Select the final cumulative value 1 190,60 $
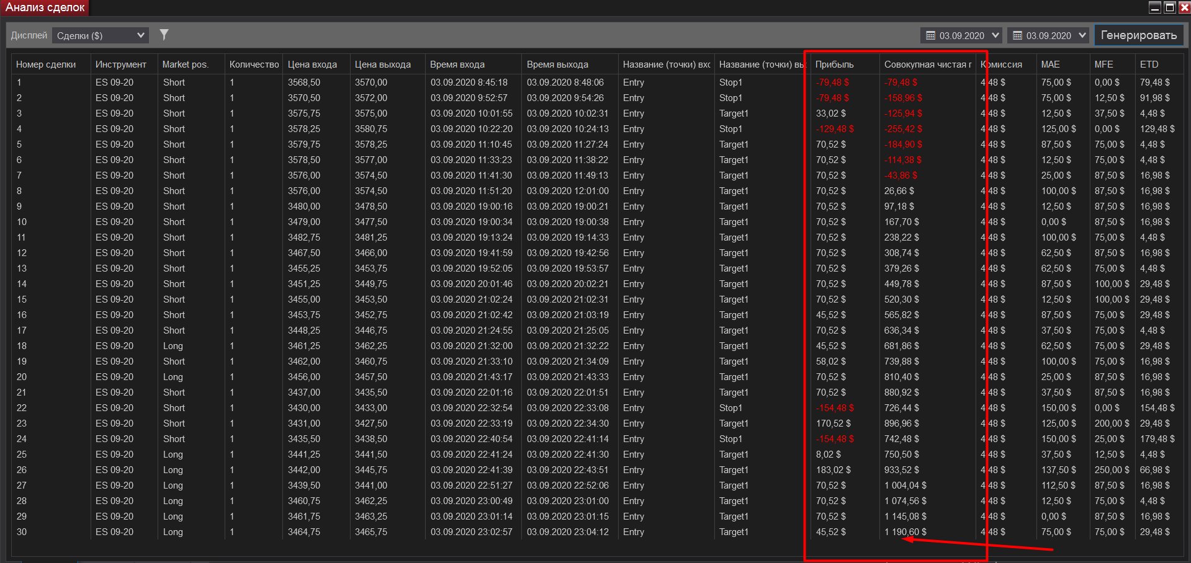1191x563 pixels. coord(906,532)
